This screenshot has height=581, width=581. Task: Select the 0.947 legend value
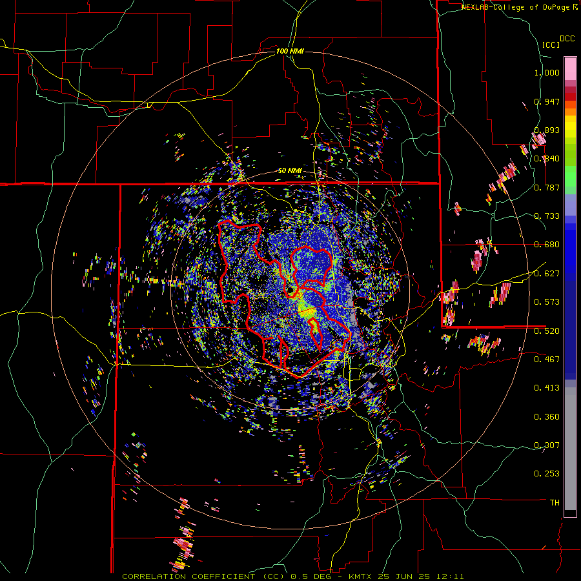pyautogui.click(x=547, y=101)
